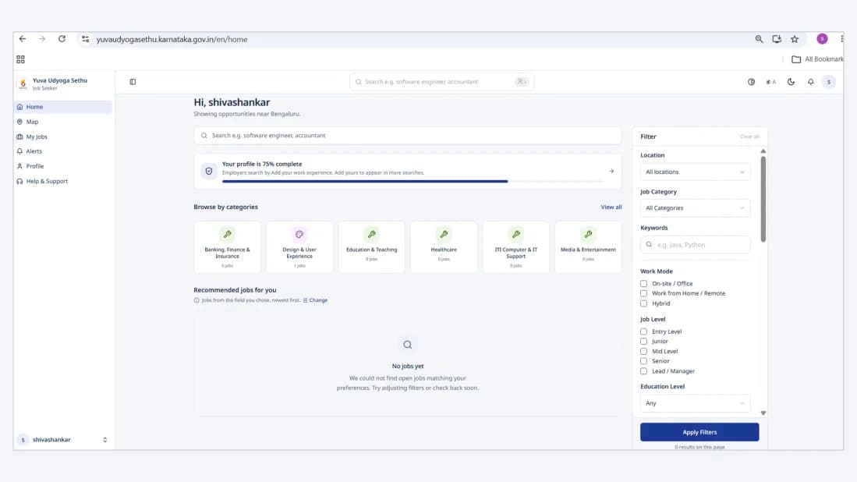The image size is (857, 482).
Task: Open profile completion arrow
Action: click(611, 171)
